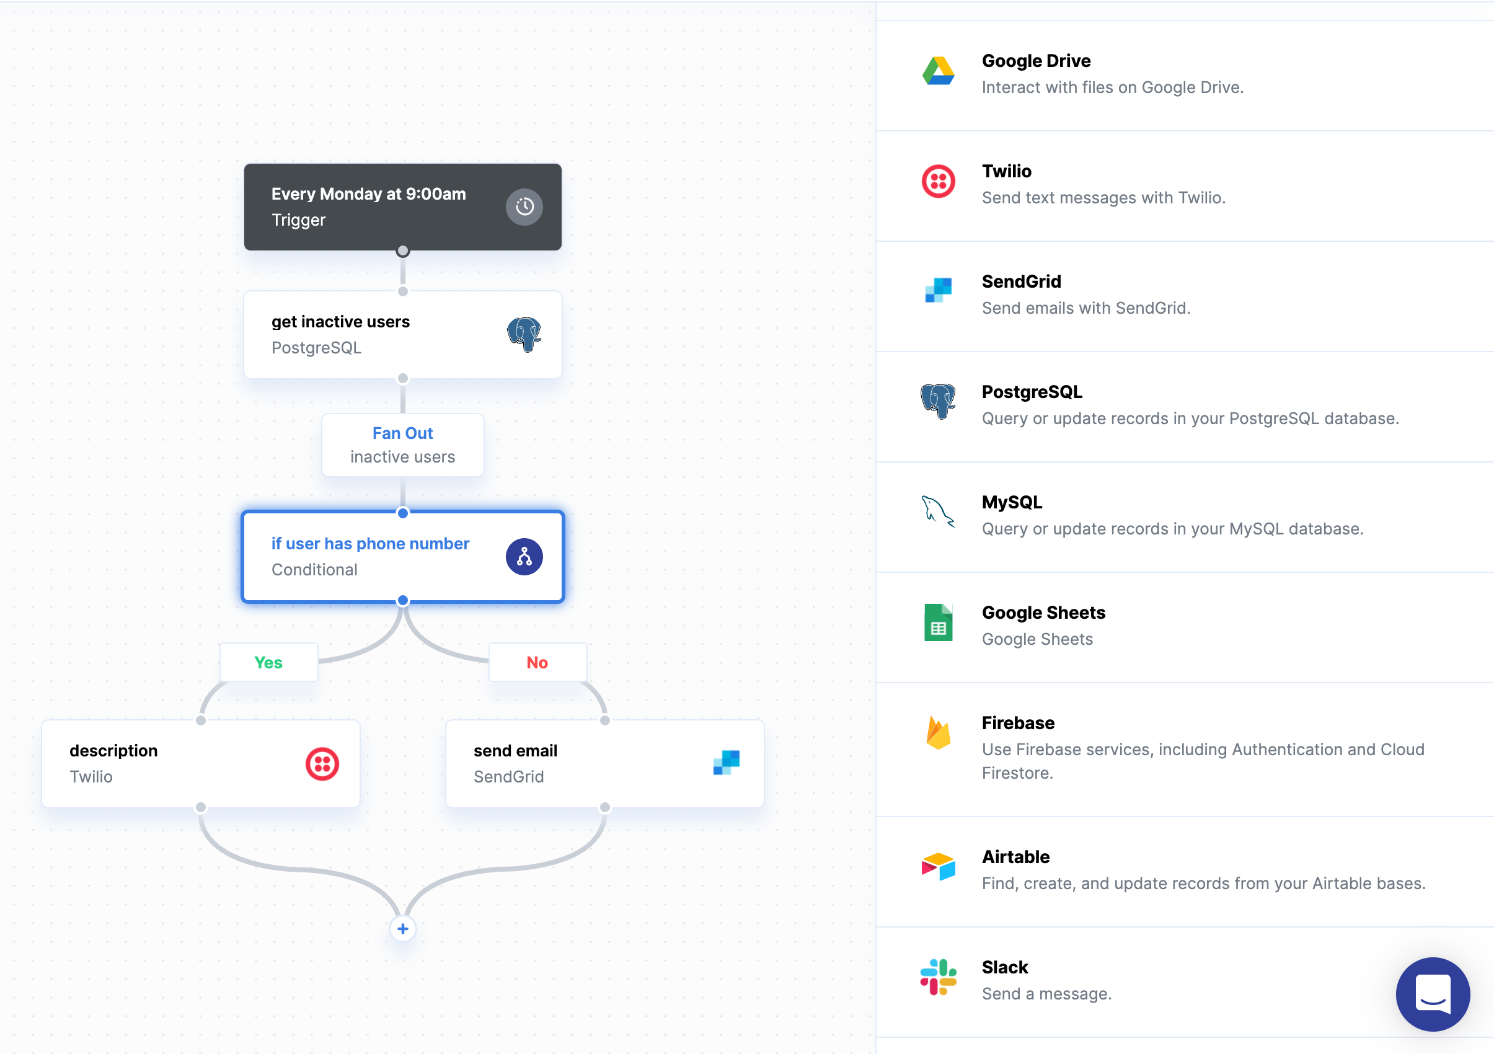Select the Yes branch label
This screenshot has height=1054, width=1494.
tap(268, 662)
